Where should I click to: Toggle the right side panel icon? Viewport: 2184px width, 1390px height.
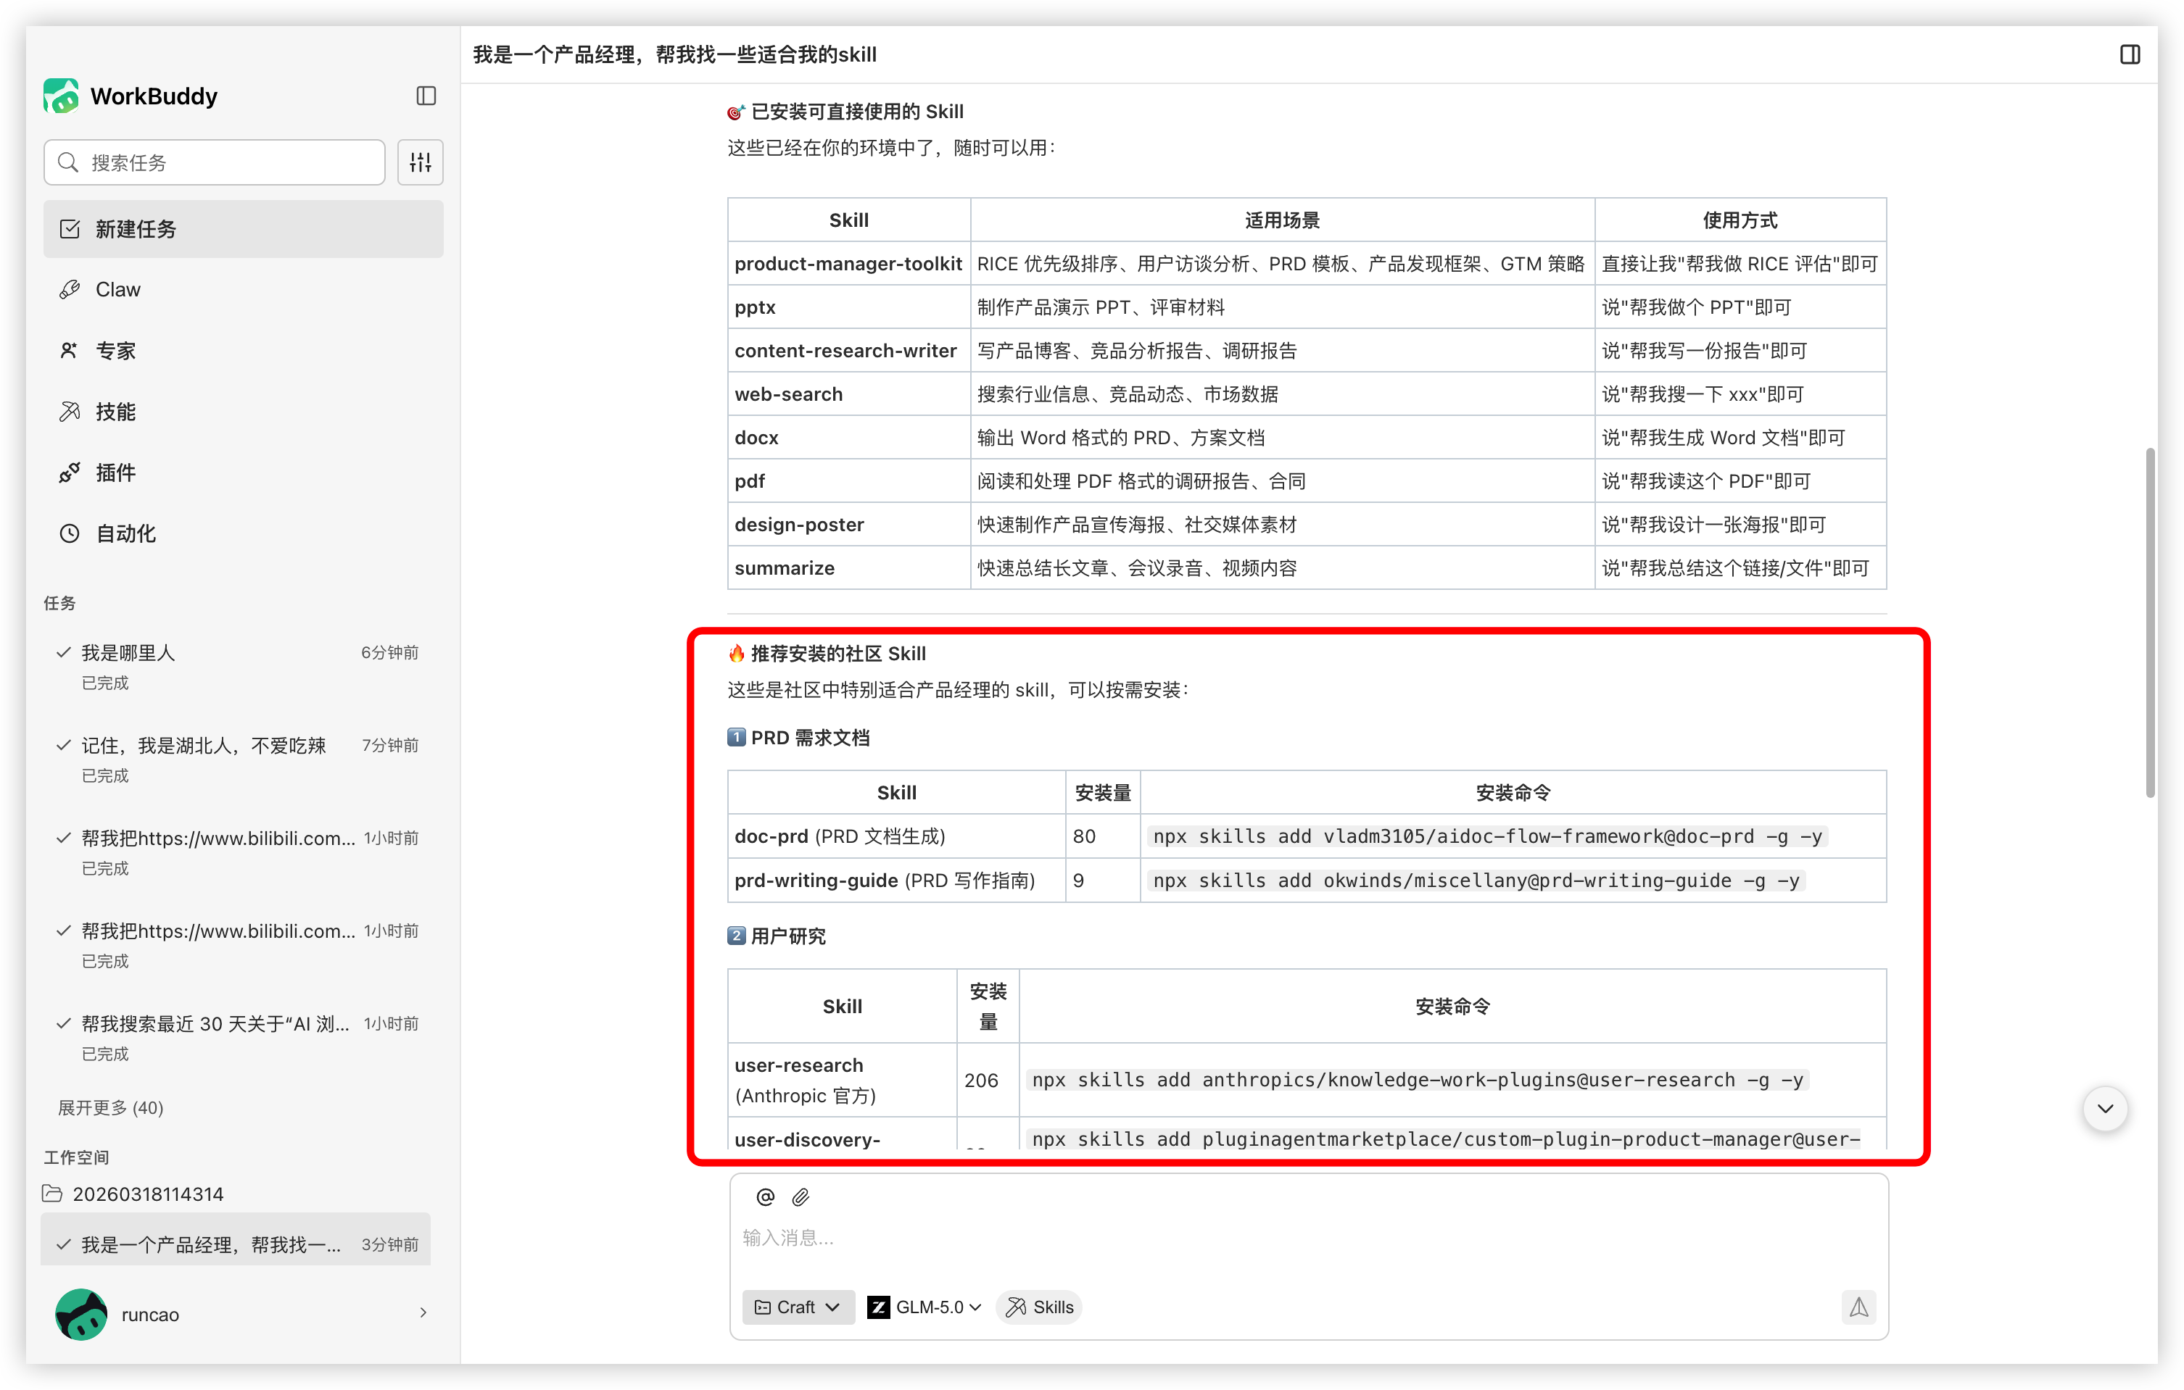(x=2130, y=54)
